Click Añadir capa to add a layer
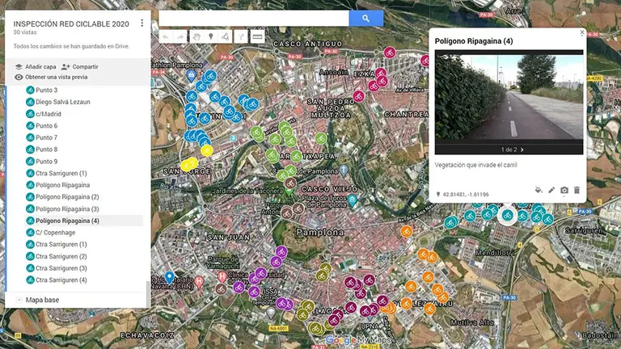 tap(36, 66)
